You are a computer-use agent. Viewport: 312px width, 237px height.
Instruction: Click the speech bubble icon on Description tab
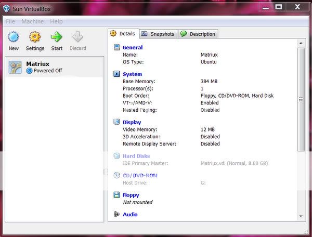(184, 34)
